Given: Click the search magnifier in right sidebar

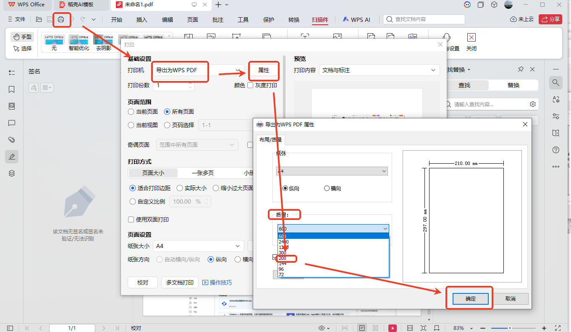Looking at the screenshot, I should (x=556, y=83).
